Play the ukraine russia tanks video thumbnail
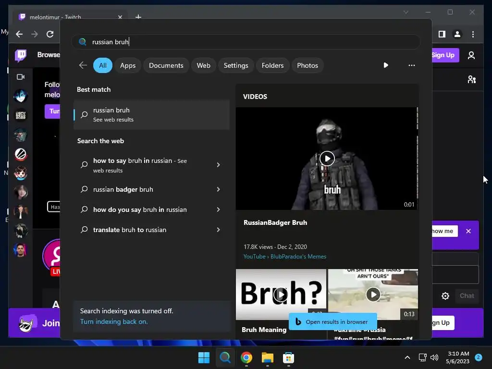This screenshot has width=492, height=369. point(373,295)
